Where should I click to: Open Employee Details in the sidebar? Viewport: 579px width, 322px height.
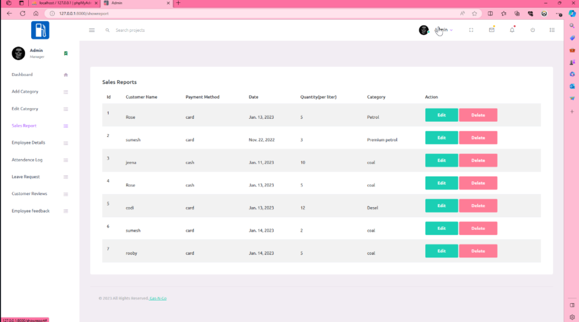tap(28, 143)
